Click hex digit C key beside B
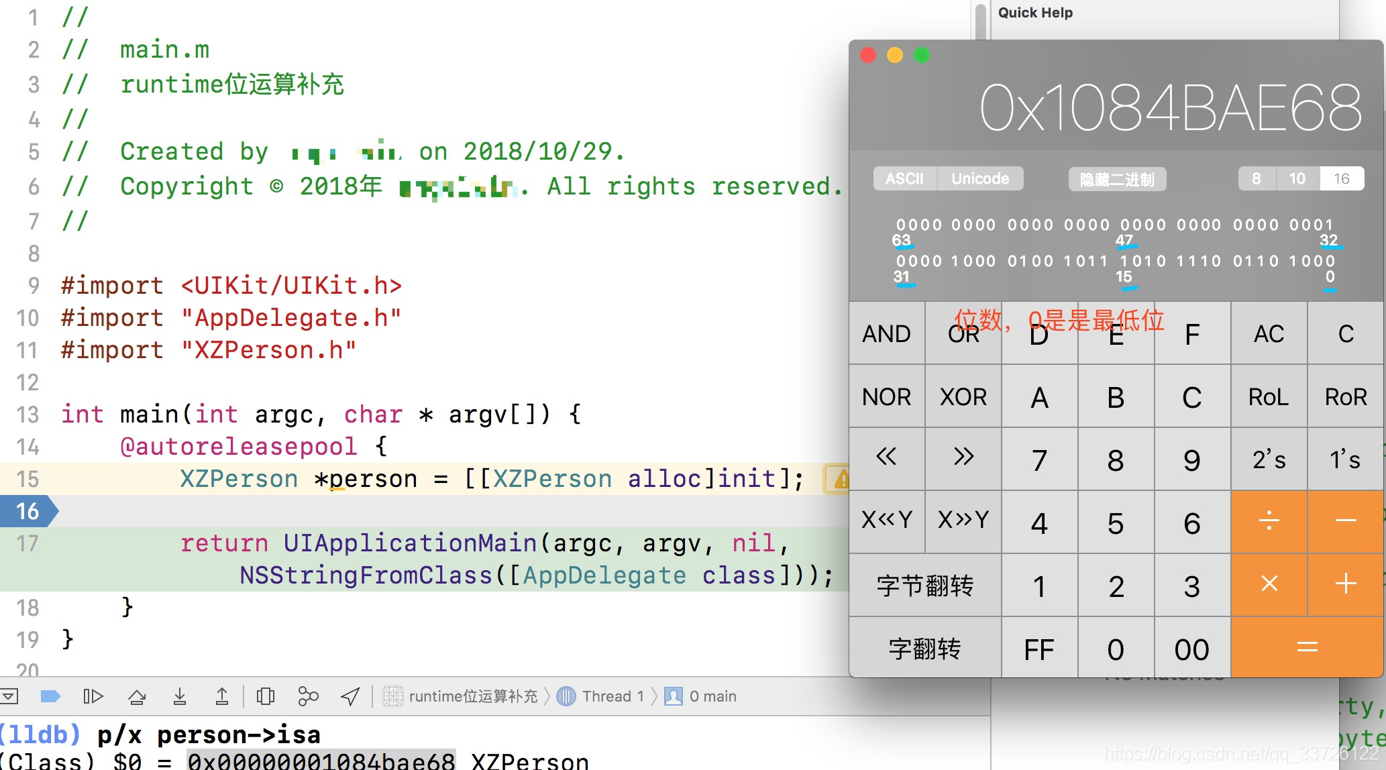This screenshot has height=770, width=1386. point(1192,396)
